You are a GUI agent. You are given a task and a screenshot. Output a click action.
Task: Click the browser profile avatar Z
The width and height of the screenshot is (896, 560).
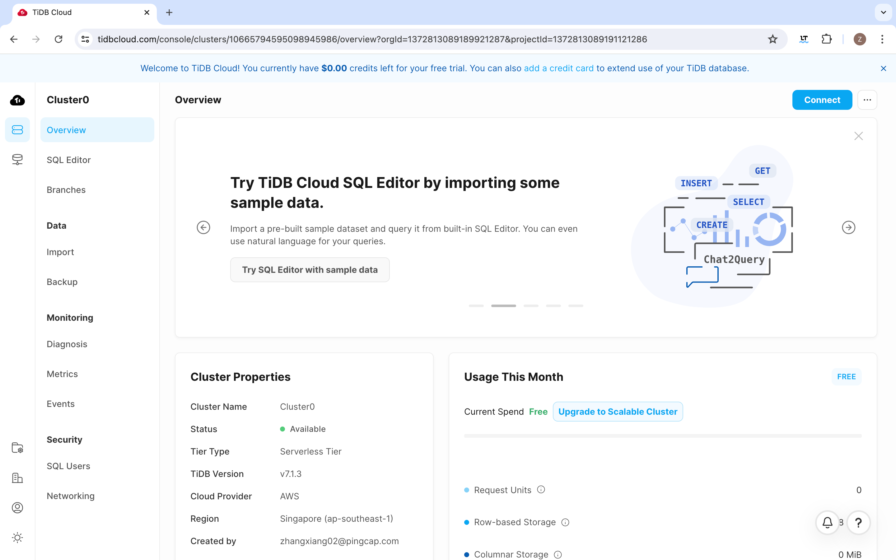tap(860, 39)
